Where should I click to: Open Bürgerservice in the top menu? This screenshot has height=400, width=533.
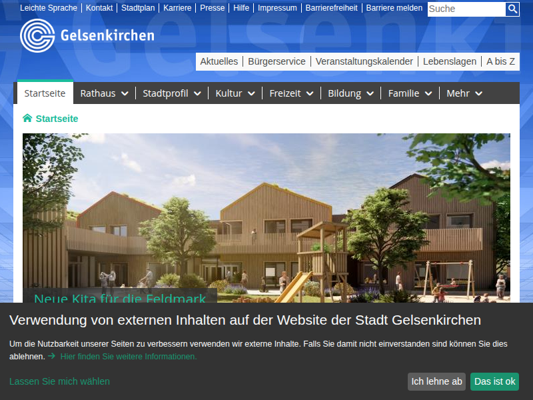coord(276,61)
